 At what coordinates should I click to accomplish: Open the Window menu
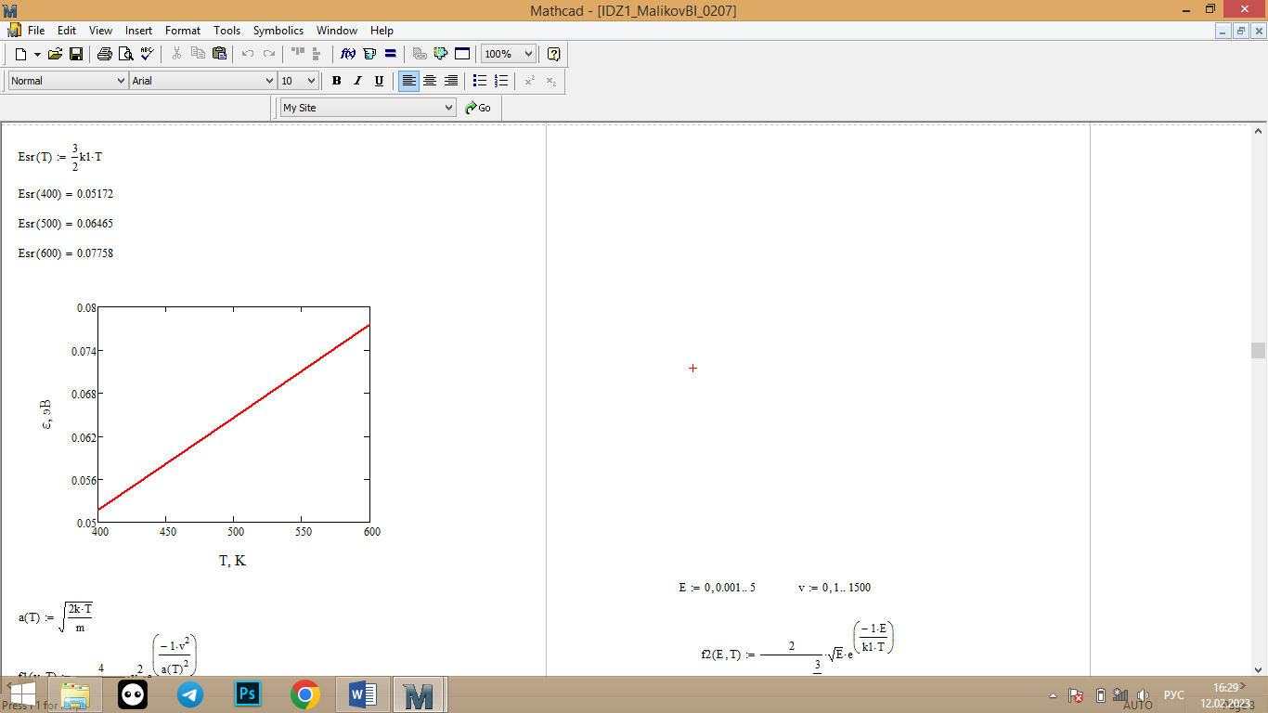pos(337,31)
